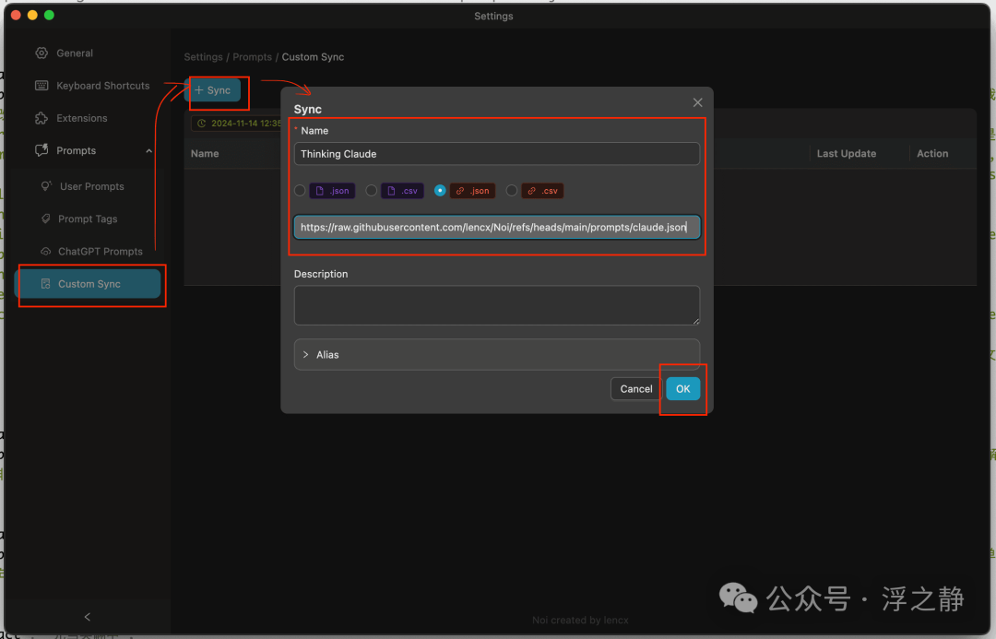Viewport: 996px width, 639px height.
Task: Go to Extensions settings section
Action: pos(71,118)
